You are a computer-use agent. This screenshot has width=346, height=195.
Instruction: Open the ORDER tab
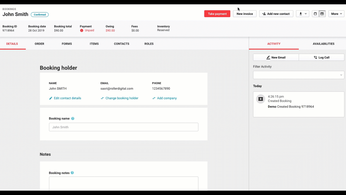(x=39, y=44)
